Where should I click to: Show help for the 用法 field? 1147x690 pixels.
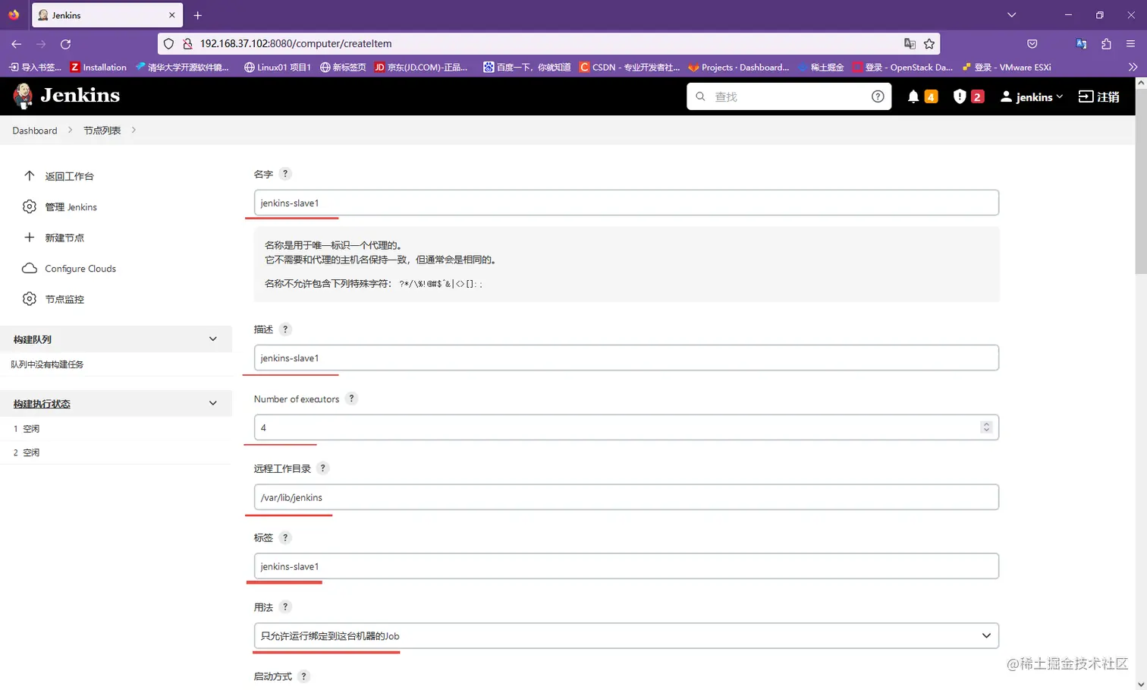pyautogui.click(x=285, y=607)
